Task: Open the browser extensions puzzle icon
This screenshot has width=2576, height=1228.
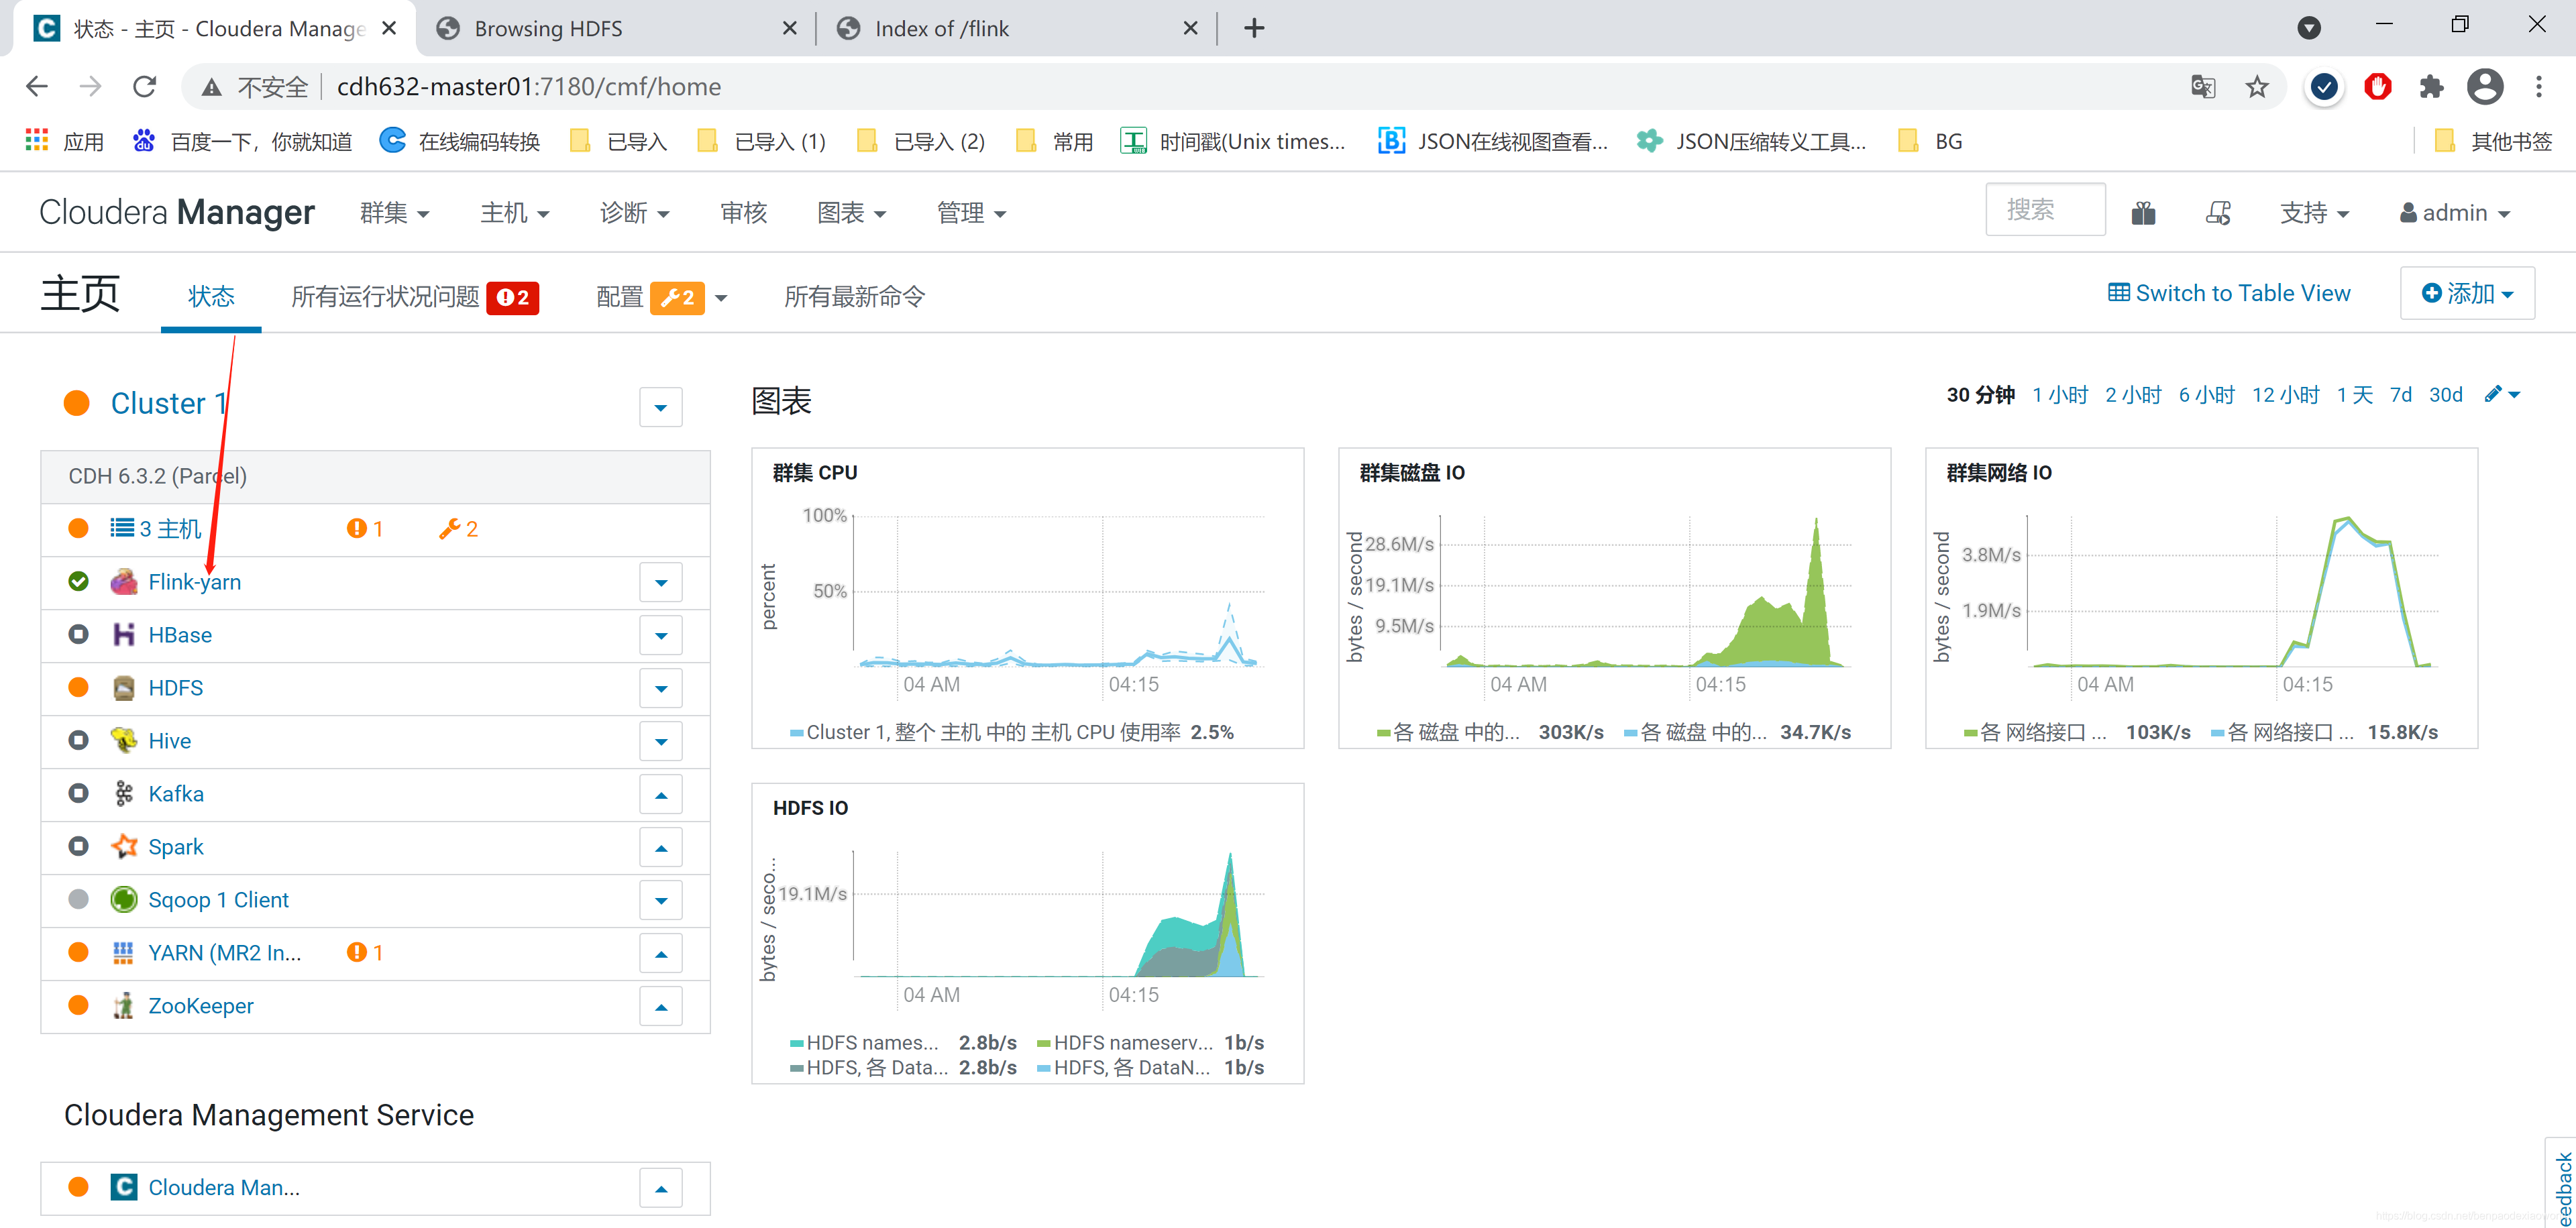Action: 2431,87
